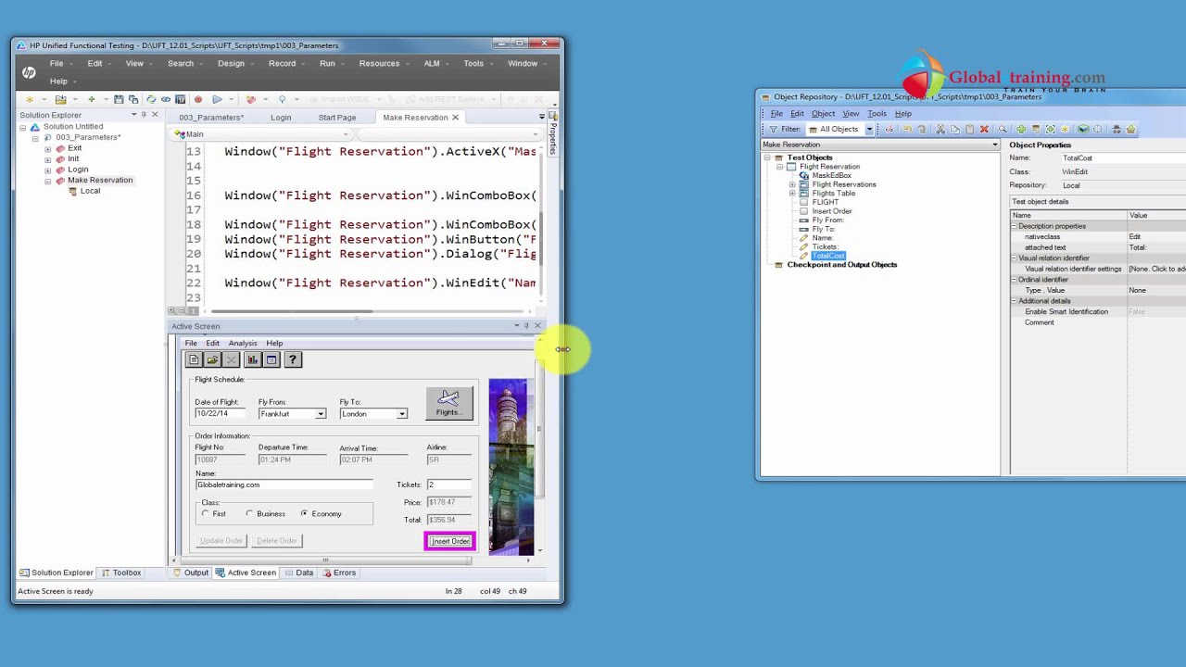Viewport: 1186px width, 667px height.
Task: Click the Tickets field in Flight Reservation
Action: (448, 485)
